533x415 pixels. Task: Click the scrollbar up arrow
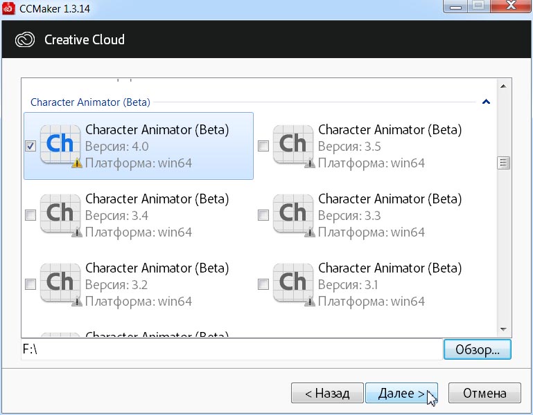[503, 86]
